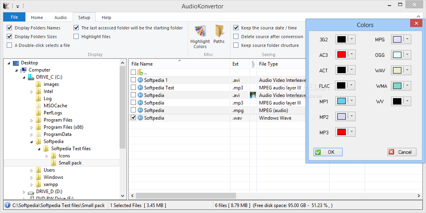Click the folder tree scroll down arrow
The width and height of the screenshot is (426, 213).
click(123, 196)
